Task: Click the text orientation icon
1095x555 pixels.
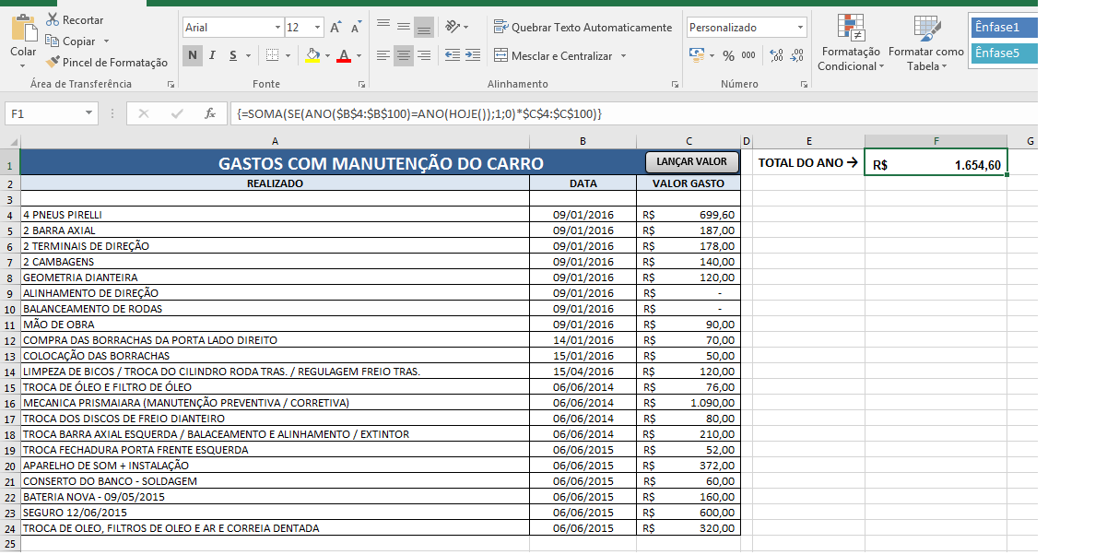Action: pos(453,28)
